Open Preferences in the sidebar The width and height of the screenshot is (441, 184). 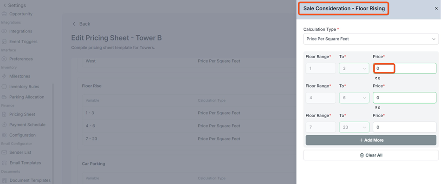click(21, 59)
